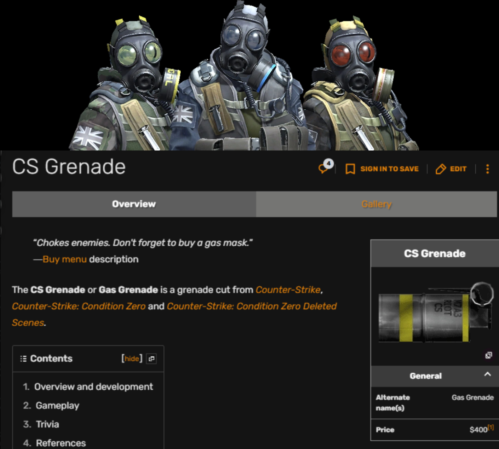499x449 pixels.
Task: Open the Counter-Strike link
Action: pyautogui.click(x=288, y=290)
